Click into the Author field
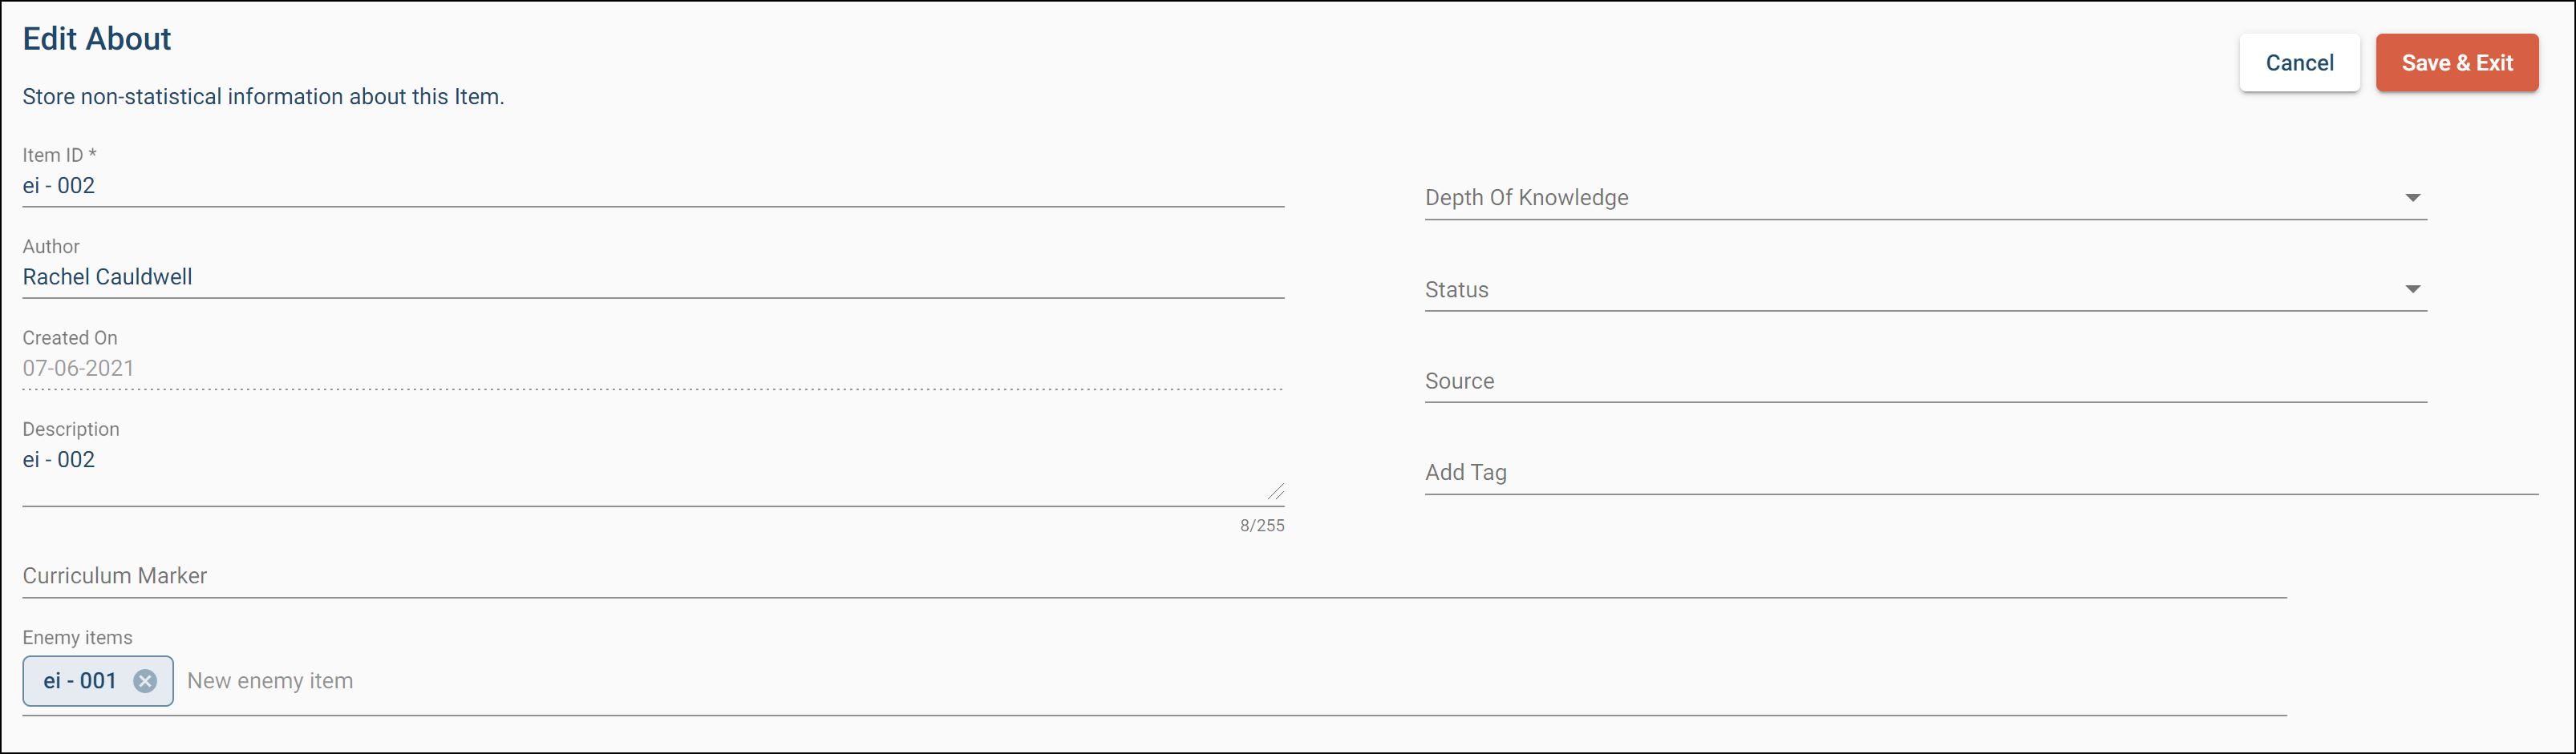The height and width of the screenshot is (754, 2576). 650,277
